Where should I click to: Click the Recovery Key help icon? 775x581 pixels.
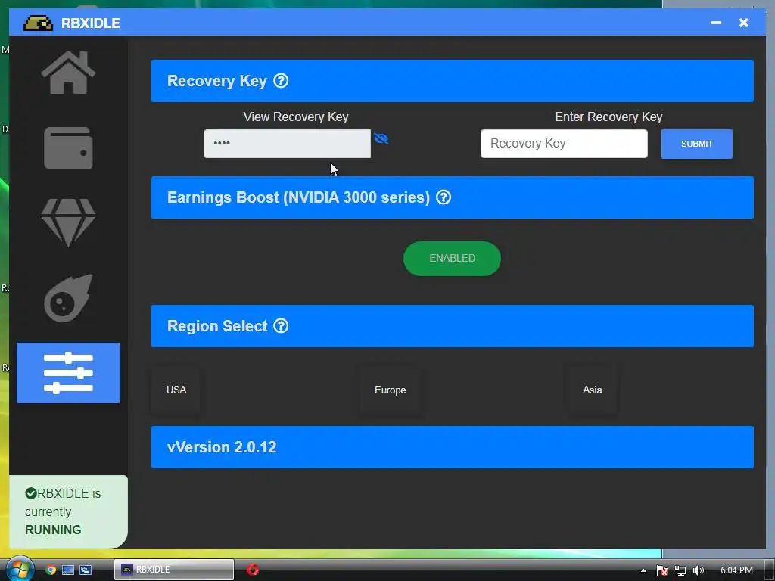[281, 81]
